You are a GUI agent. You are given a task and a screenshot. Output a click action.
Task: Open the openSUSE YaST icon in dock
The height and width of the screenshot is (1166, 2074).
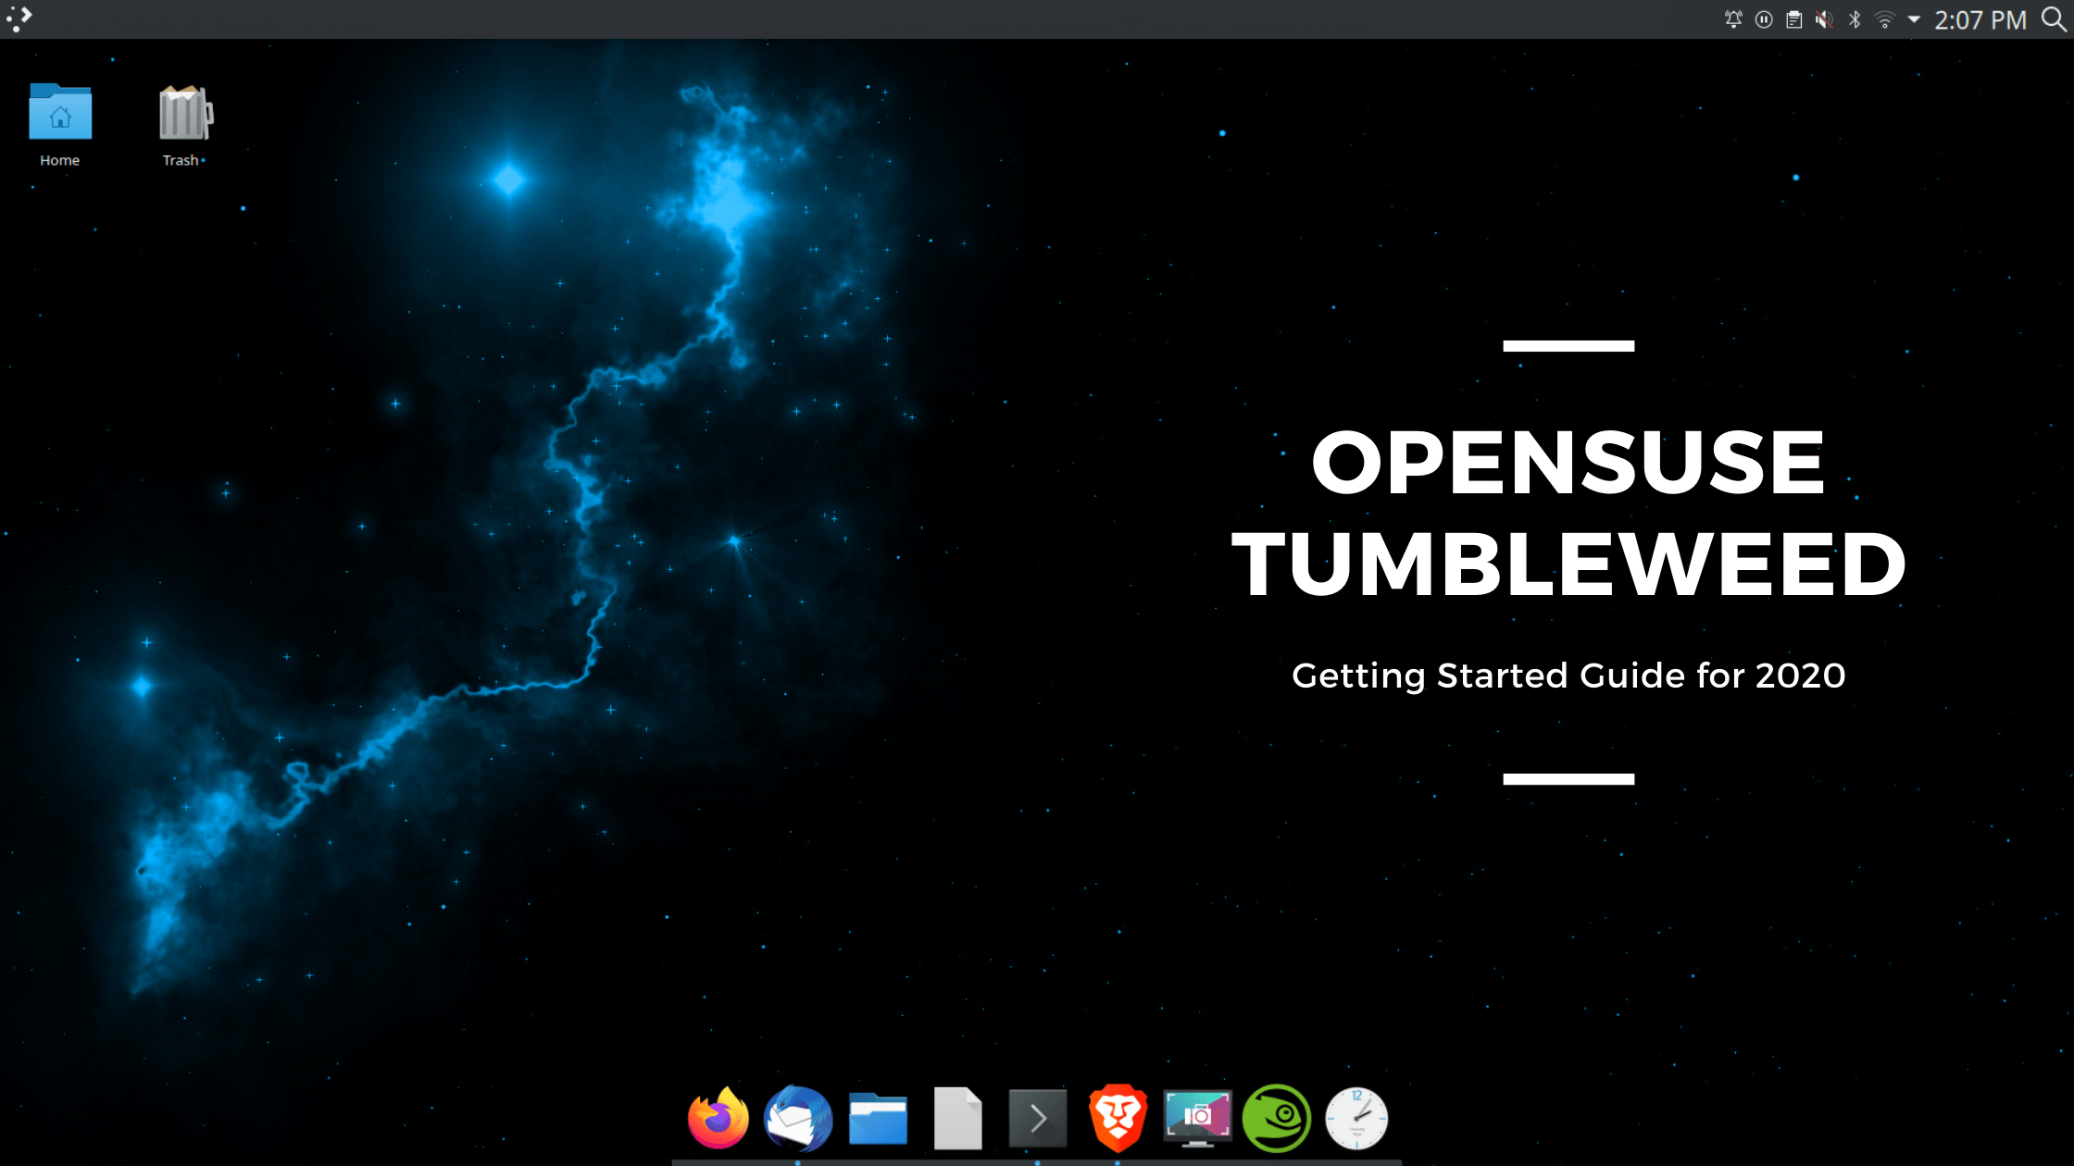pyautogui.click(x=1277, y=1118)
